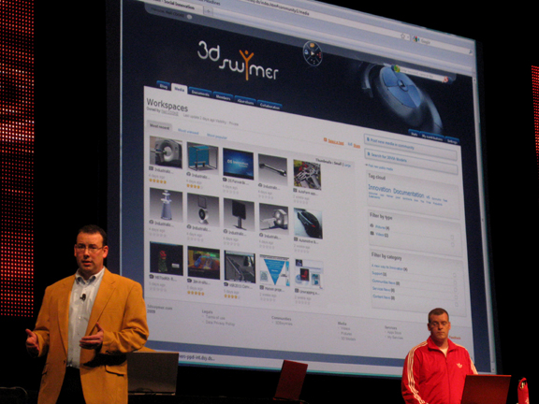Click the media type icon beside AutoForm title
The image size is (539, 404).
[x=295, y=191]
